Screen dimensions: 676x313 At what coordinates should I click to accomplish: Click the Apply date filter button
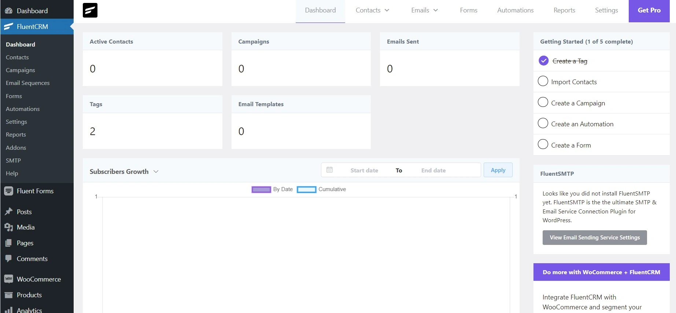[498, 170]
